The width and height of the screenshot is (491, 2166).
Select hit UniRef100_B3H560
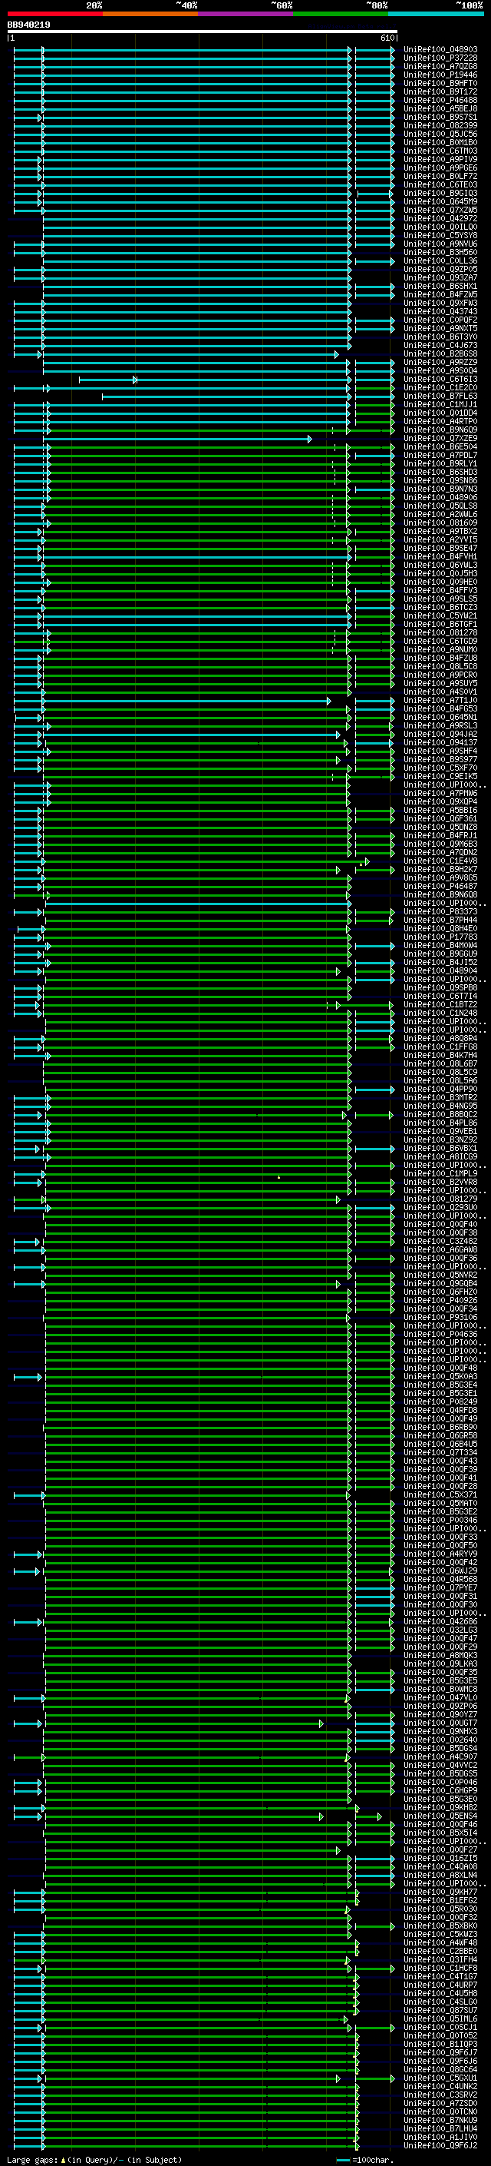click(x=440, y=252)
